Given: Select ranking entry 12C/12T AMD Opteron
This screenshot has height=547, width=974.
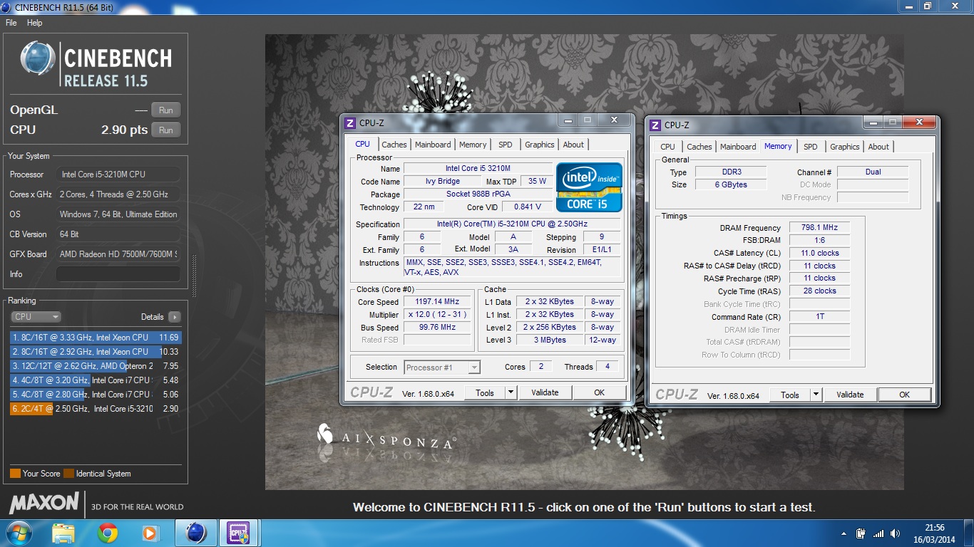Looking at the screenshot, I should click(96, 366).
